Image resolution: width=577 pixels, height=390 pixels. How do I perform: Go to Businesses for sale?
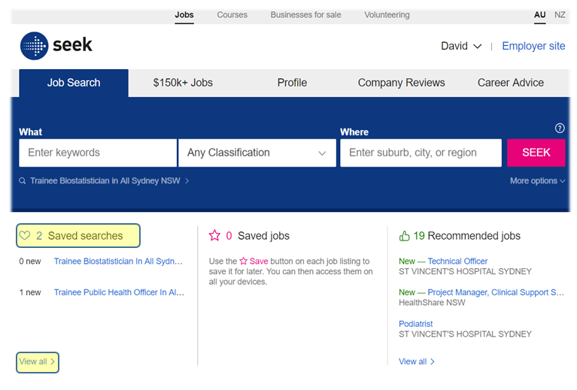tap(305, 15)
